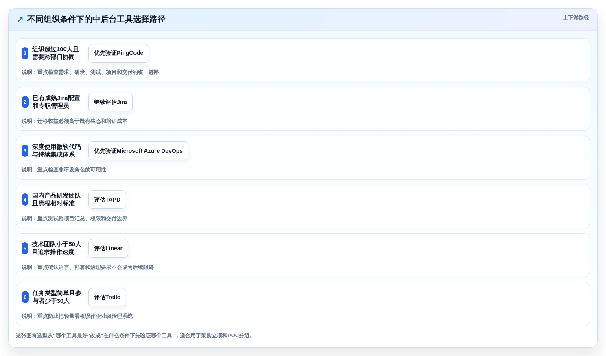Click the title 不同组织条件下的中后台工具选择路径

coord(96,20)
